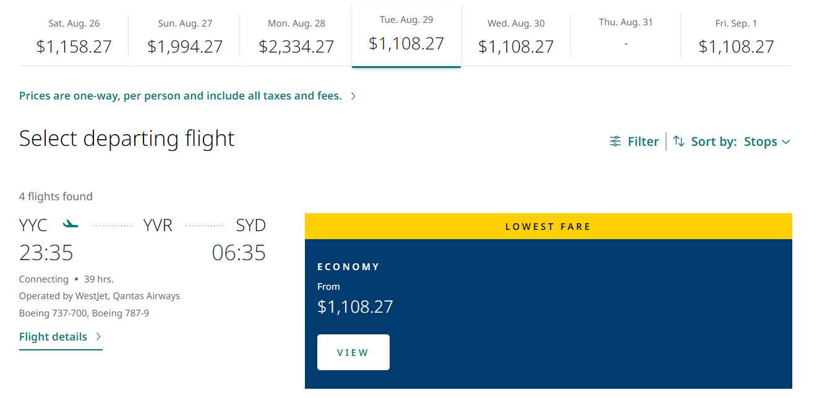Click the arrow next to Flight details

point(98,337)
